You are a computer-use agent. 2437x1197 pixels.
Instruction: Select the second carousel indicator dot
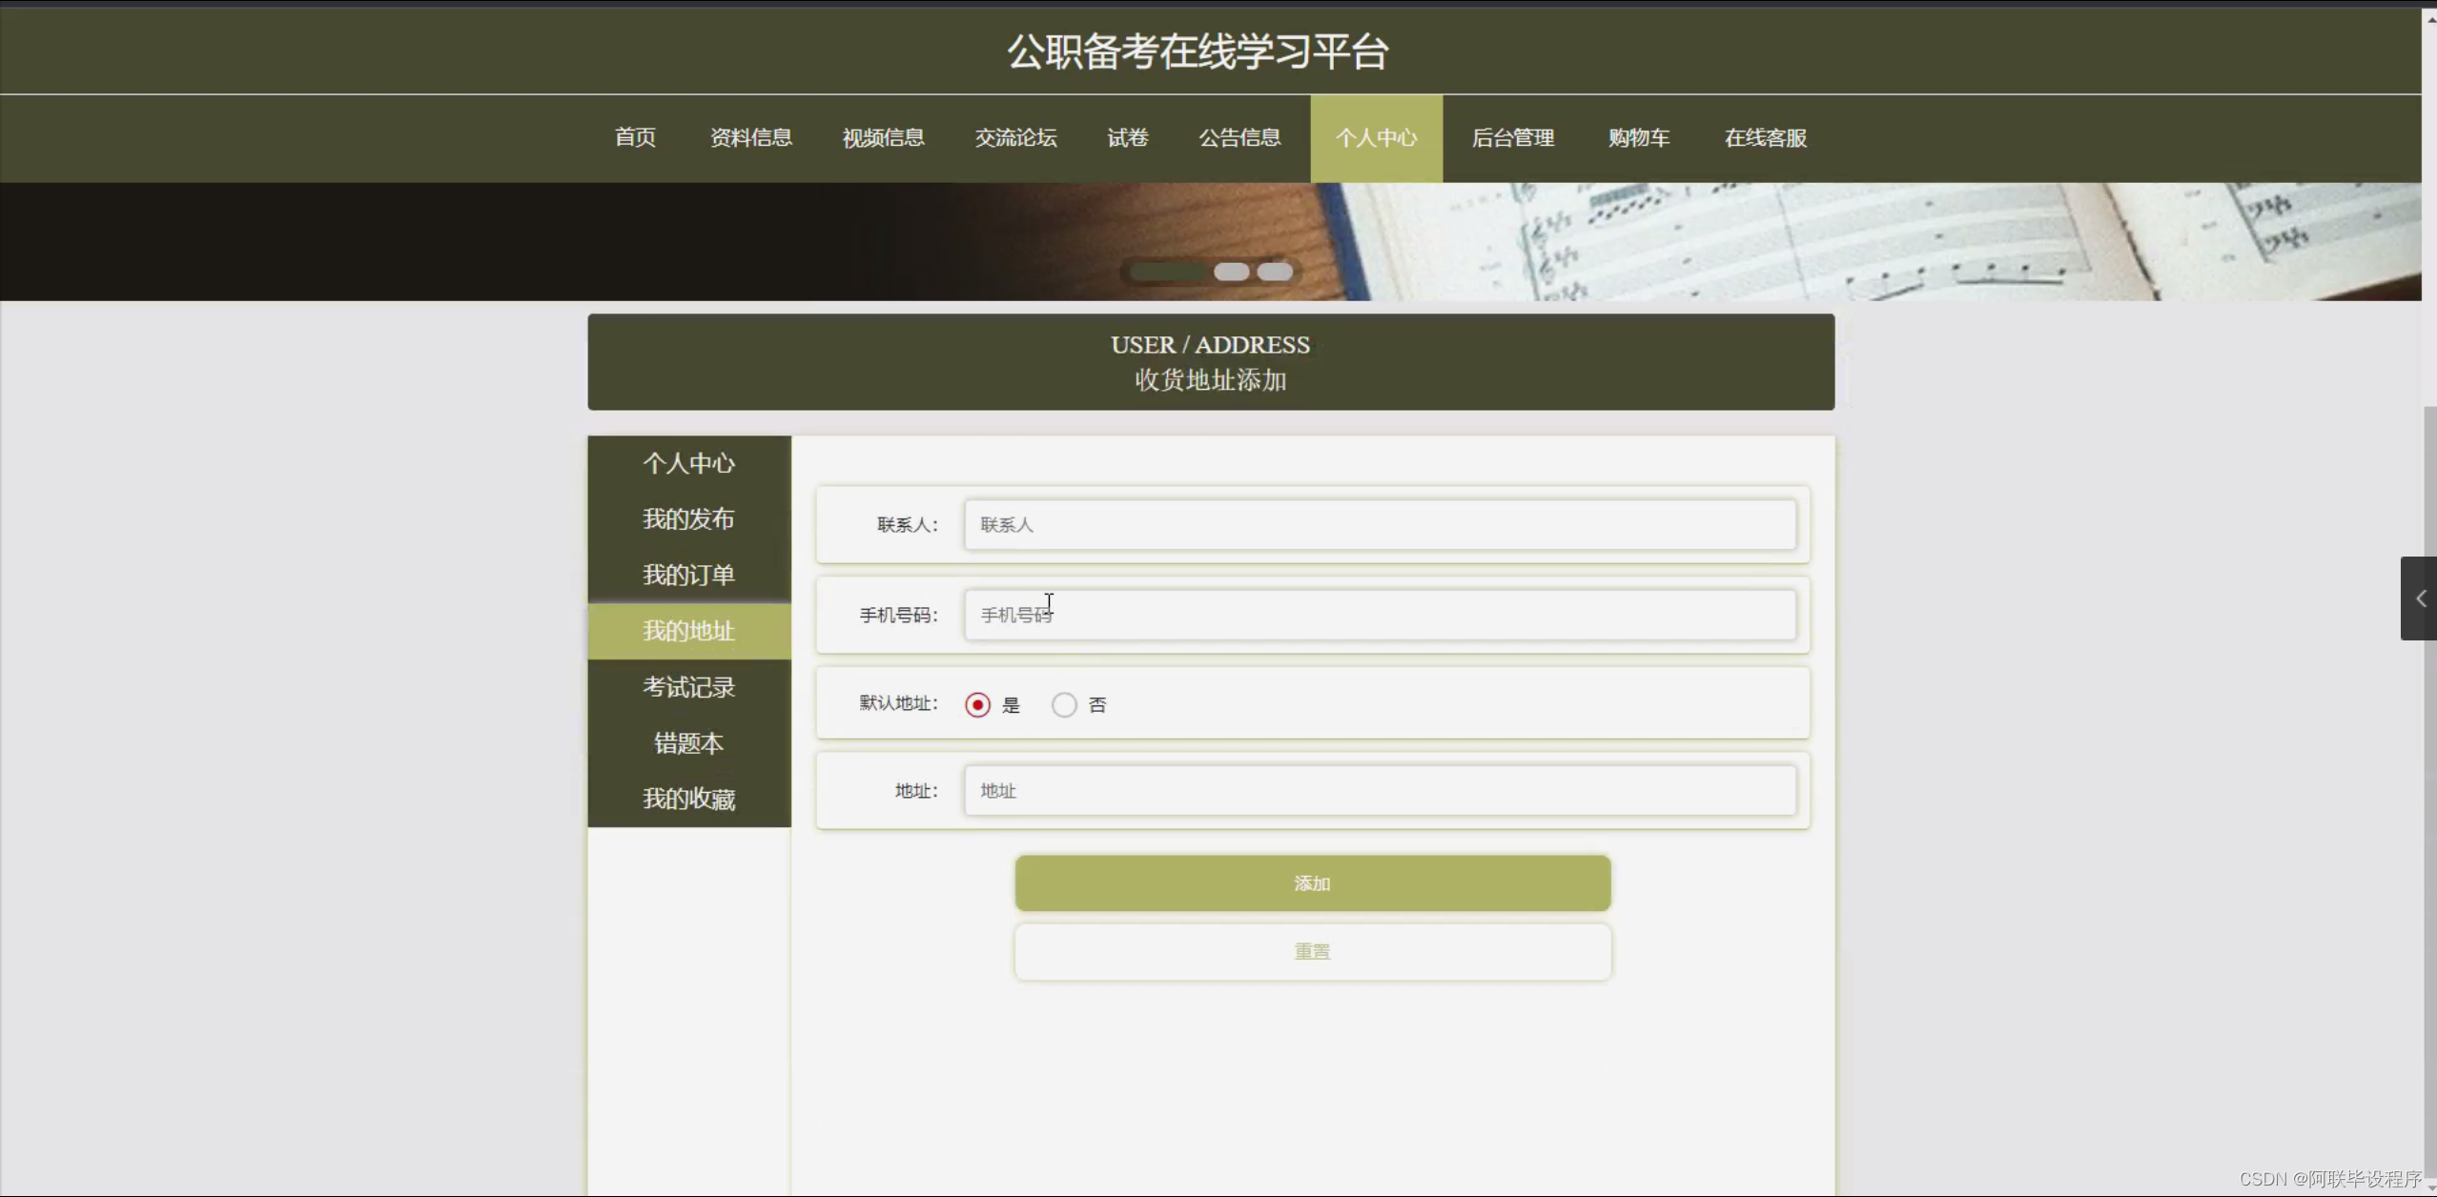[1233, 272]
